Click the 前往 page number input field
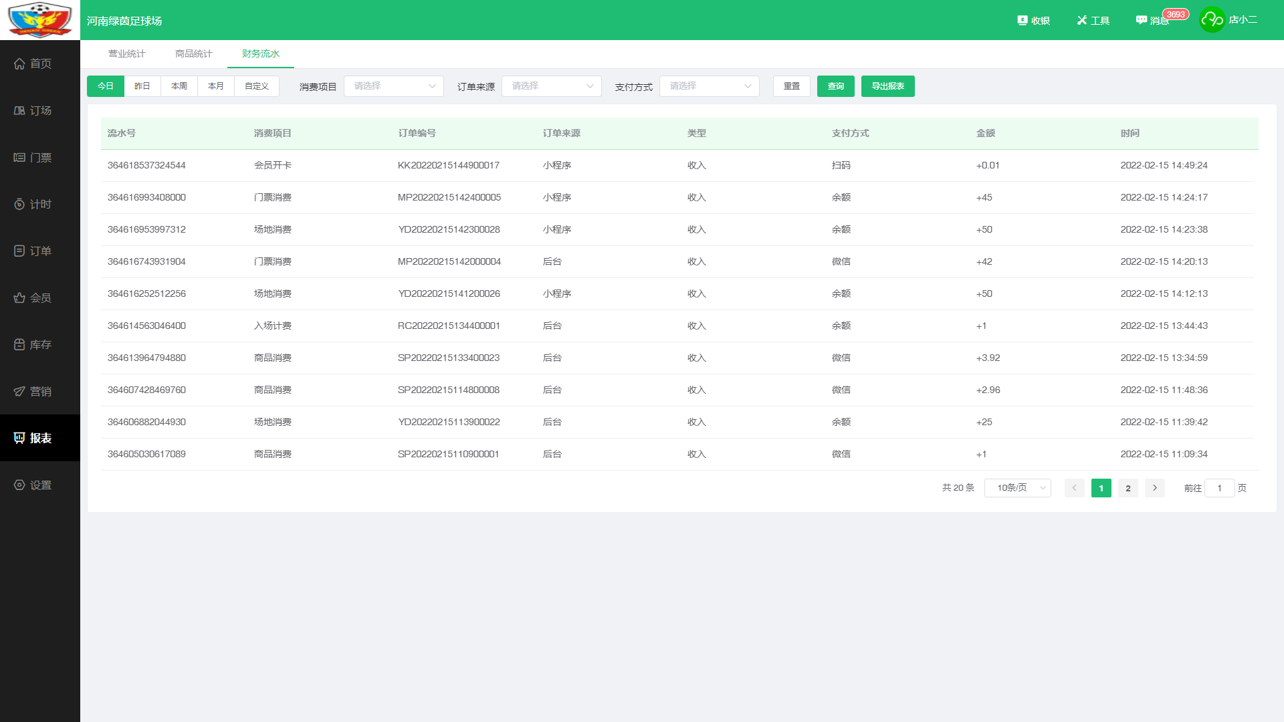 [1219, 488]
